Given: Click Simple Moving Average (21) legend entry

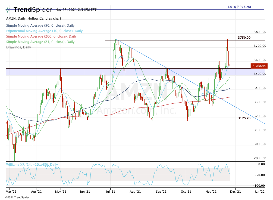Looking at the screenshot, I should point(40,42).
